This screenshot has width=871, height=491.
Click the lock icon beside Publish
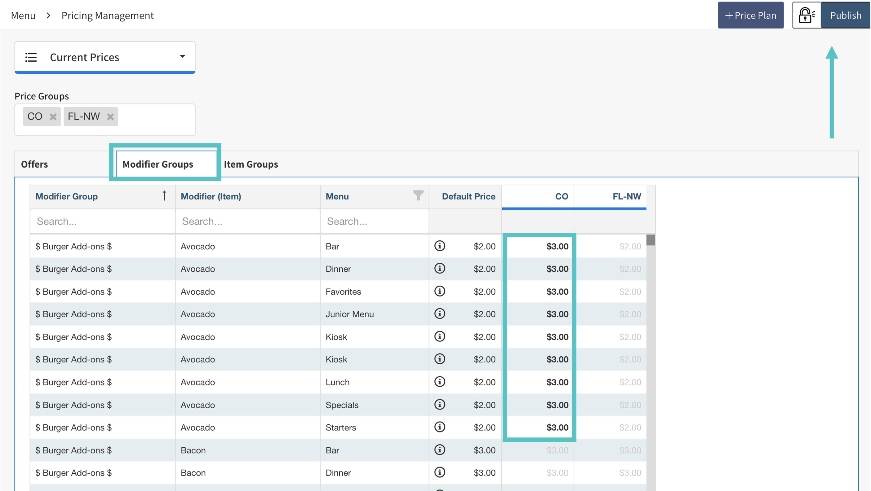tap(807, 15)
